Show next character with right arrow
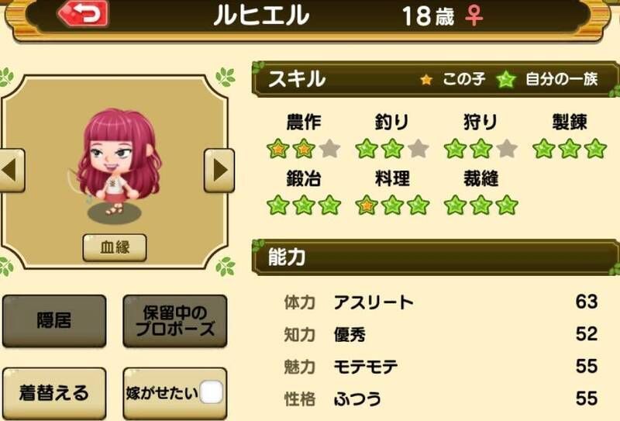The width and height of the screenshot is (620, 421). coord(219,171)
